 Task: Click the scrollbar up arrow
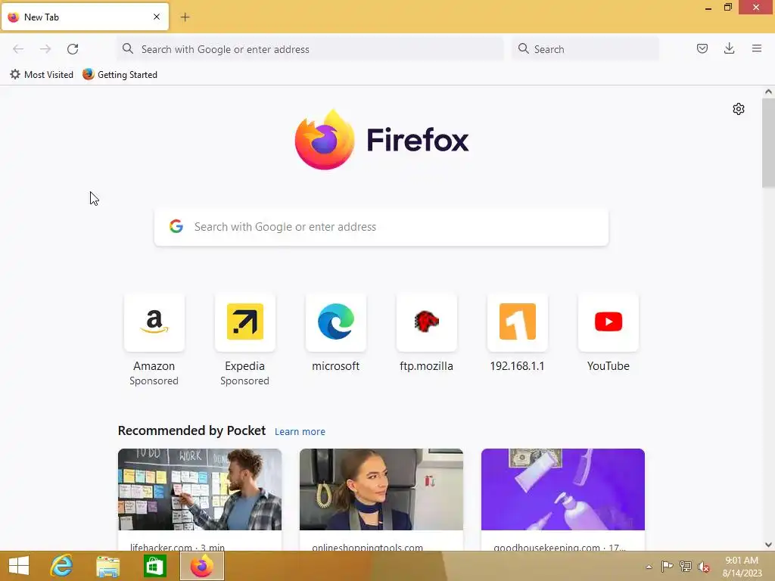pos(768,92)
